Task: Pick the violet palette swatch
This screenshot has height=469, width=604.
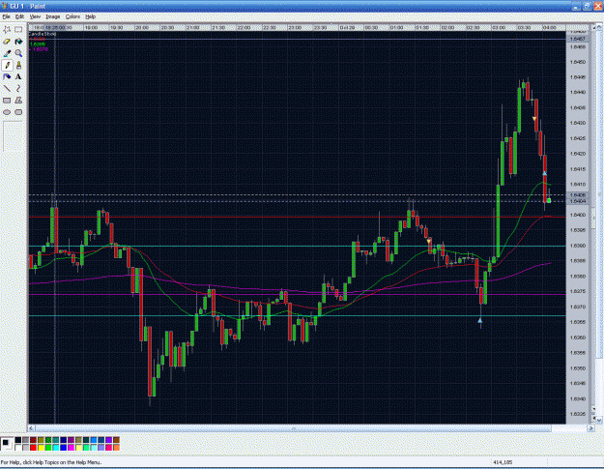Action: [x=108, y=440]
